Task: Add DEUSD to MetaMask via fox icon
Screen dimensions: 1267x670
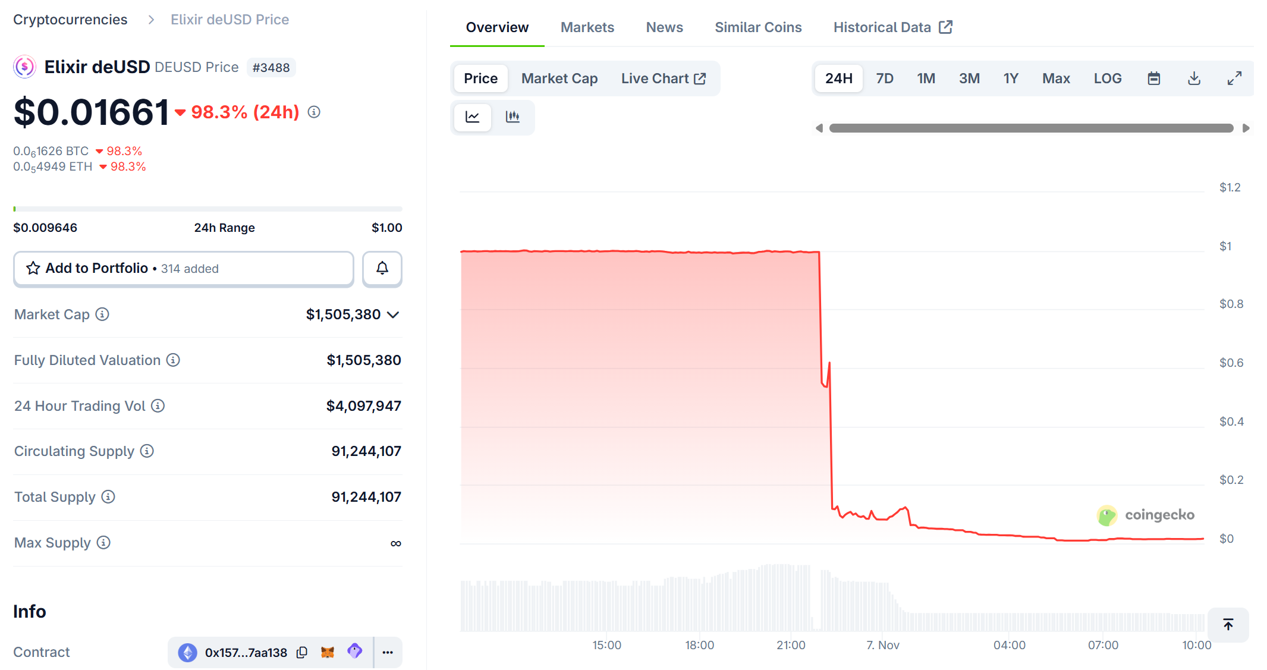Action: tap(328, 652)
